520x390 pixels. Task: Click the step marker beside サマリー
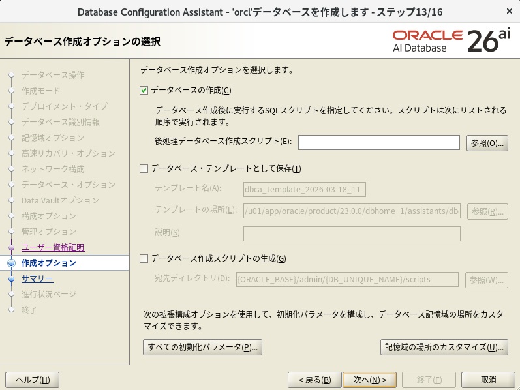pos(12,278)
